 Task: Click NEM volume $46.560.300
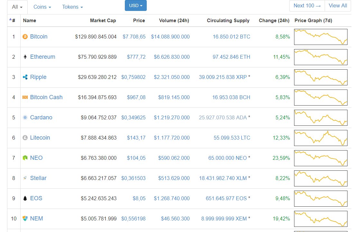click(x=175, y=219)
